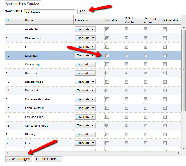Select the Canceled Transit row name
Viewport: 186px width, 166px height.
(x=36, y=126)
